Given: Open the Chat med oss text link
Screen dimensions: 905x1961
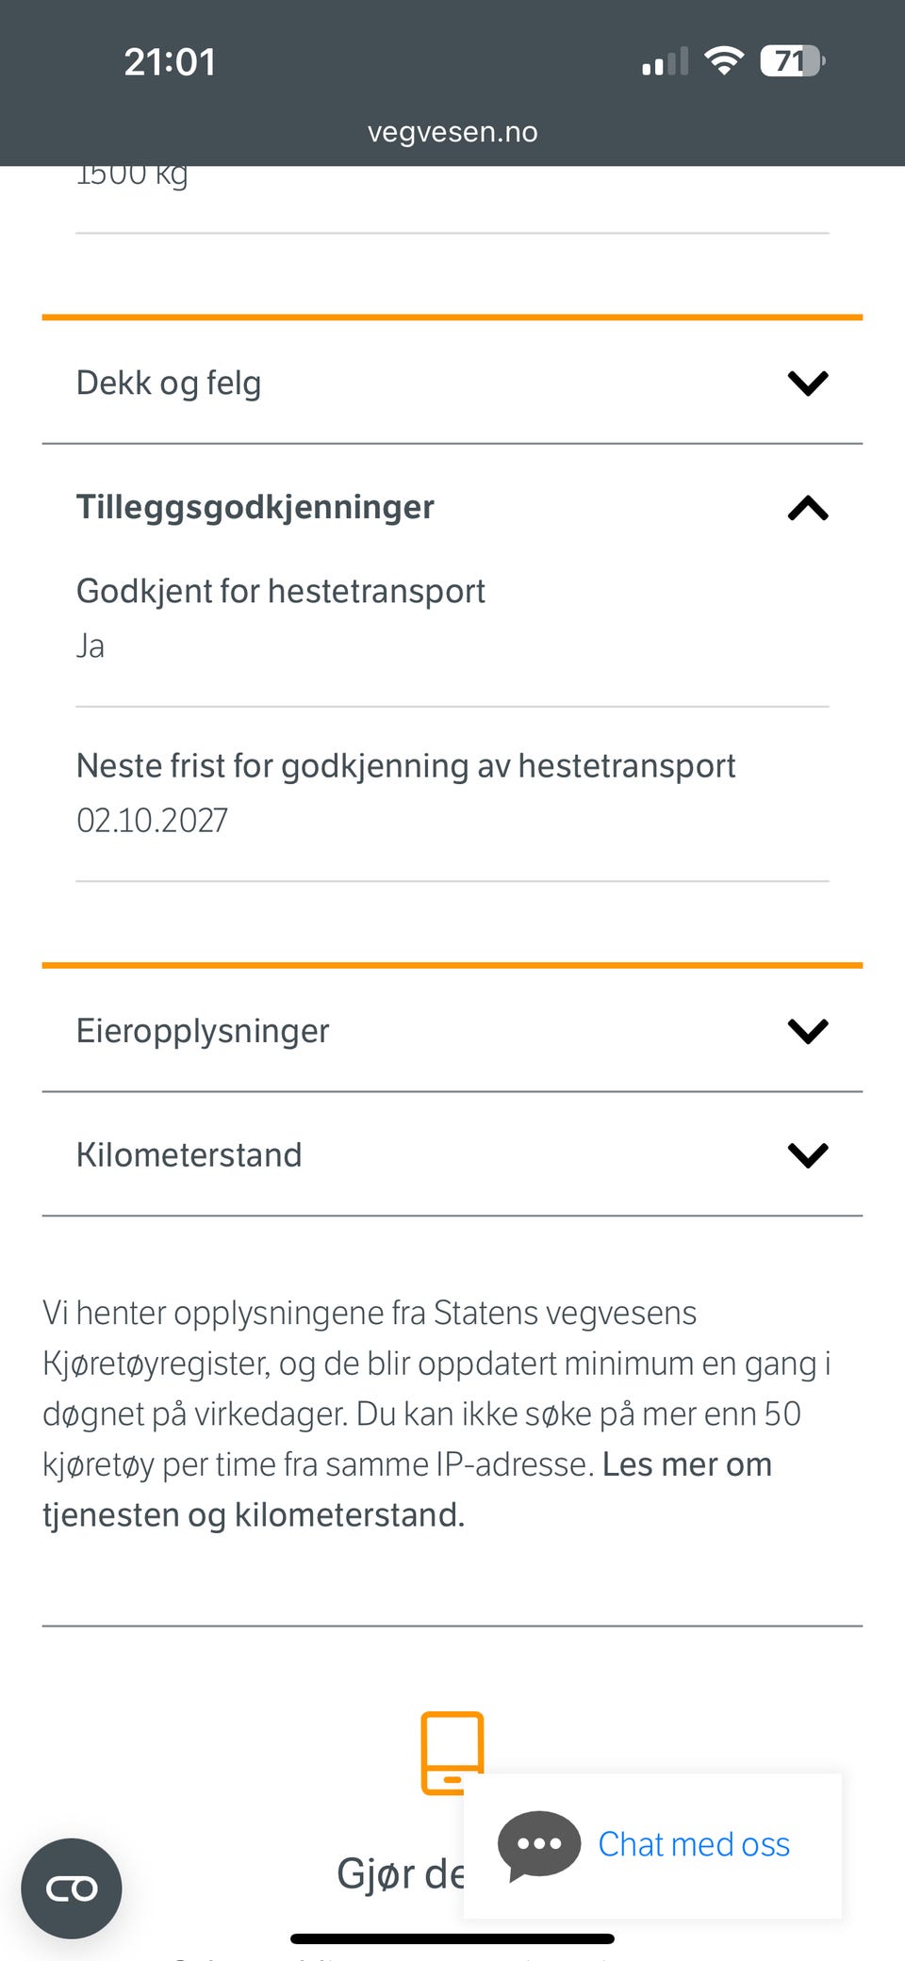Looking at the screenshot, I should [x=694, y=1844].
